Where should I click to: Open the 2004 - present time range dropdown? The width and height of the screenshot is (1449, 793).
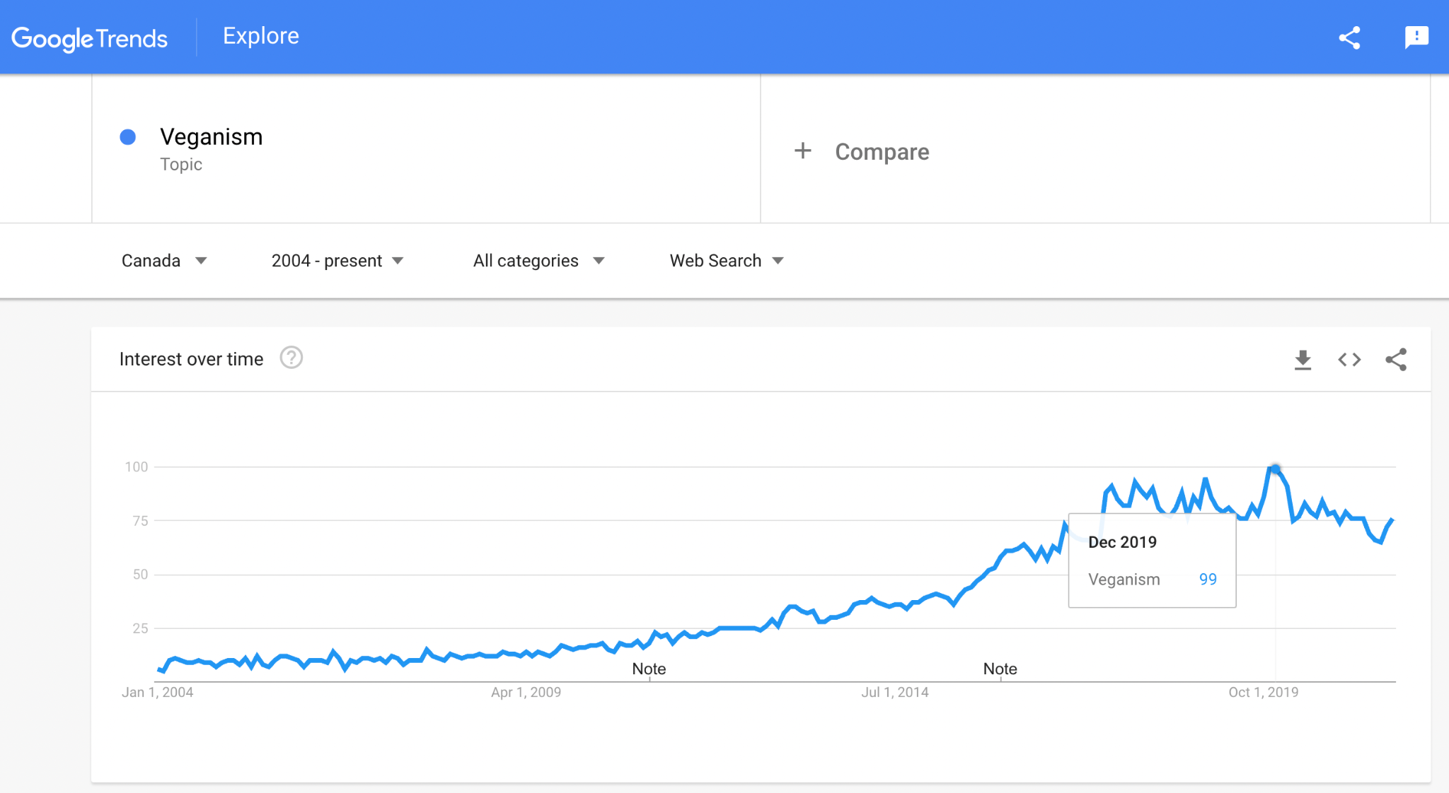pos(337,261)
